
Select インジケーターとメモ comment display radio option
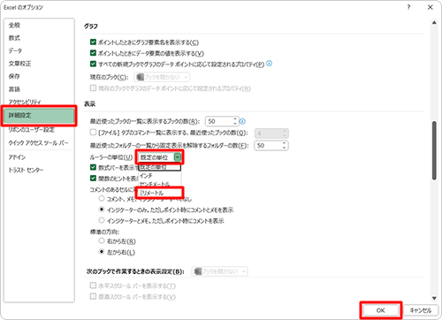click(102, 220)
